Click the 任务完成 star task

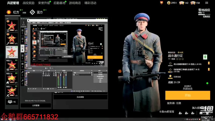(174, 77)
